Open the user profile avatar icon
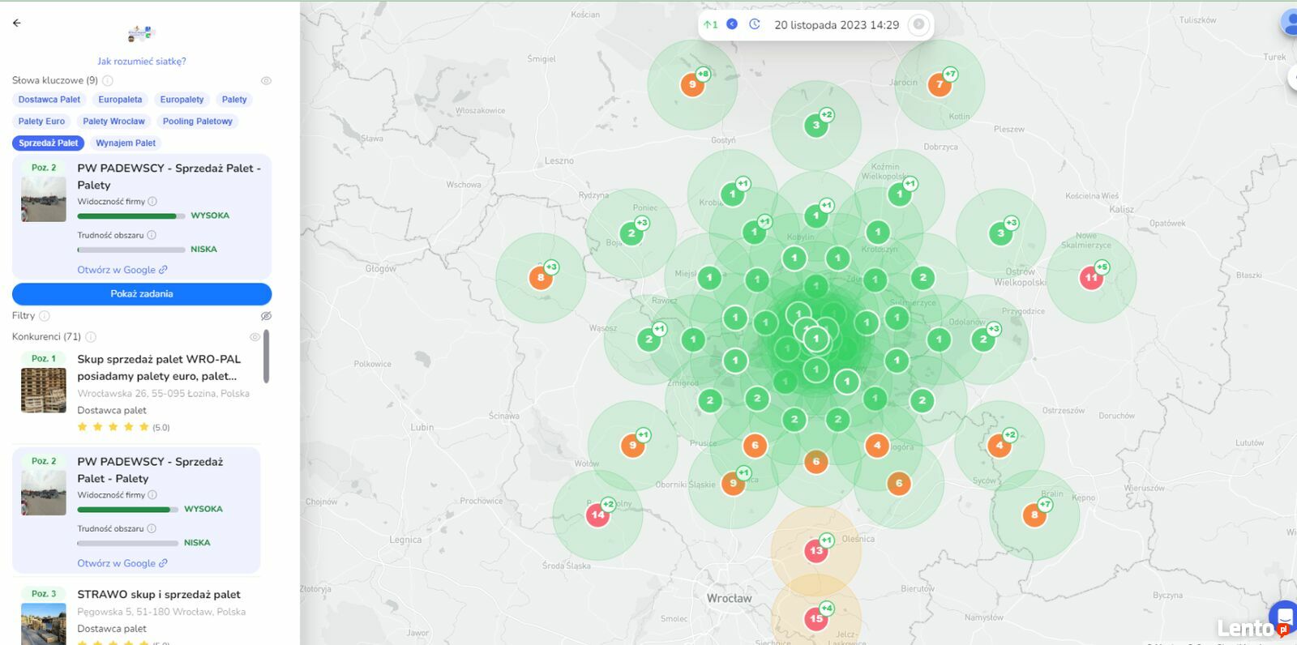Screen dimensions: 1297x645 pyautogui.click(x=1289, y=23)
